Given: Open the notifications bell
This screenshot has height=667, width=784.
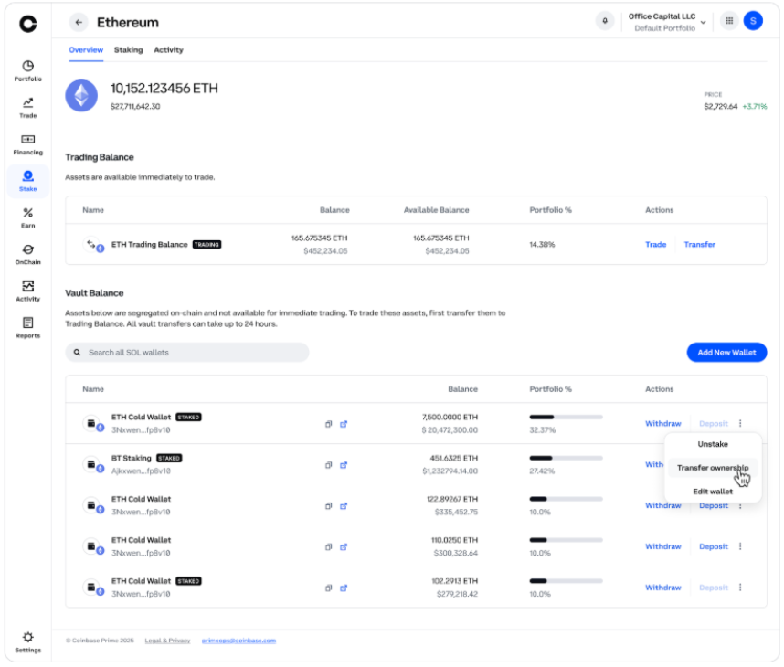Looking at the screenshot, I should 605,21.
